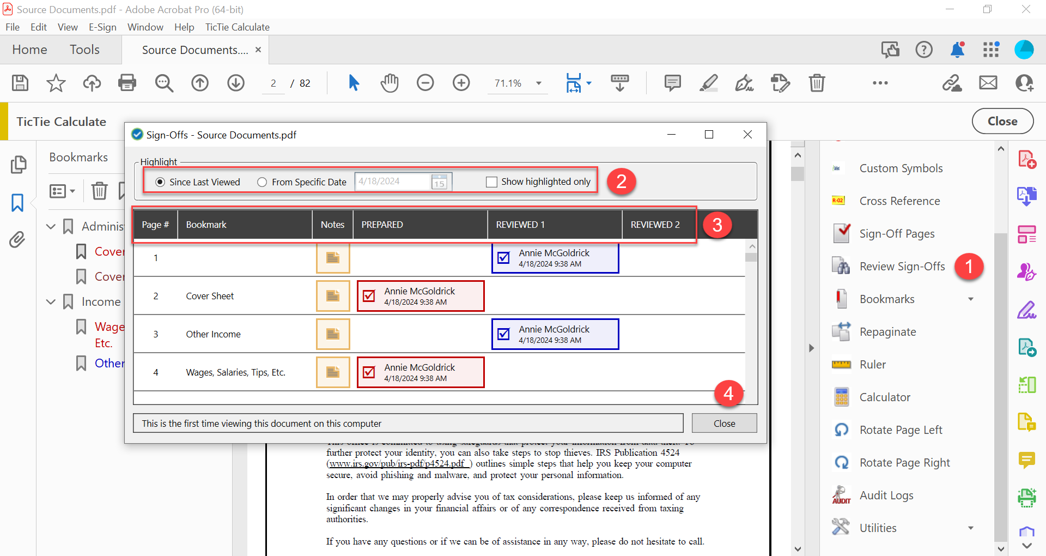Click the trash delete icon in toolbar
The image size is (1046, 556).
point(817,83)
